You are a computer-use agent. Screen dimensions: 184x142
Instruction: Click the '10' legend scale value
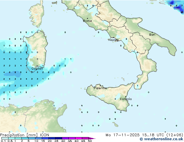[36, 141]
